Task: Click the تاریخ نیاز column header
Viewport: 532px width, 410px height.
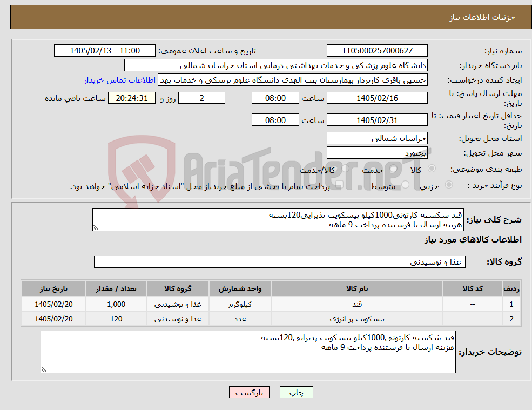Action: pos(53,288)
